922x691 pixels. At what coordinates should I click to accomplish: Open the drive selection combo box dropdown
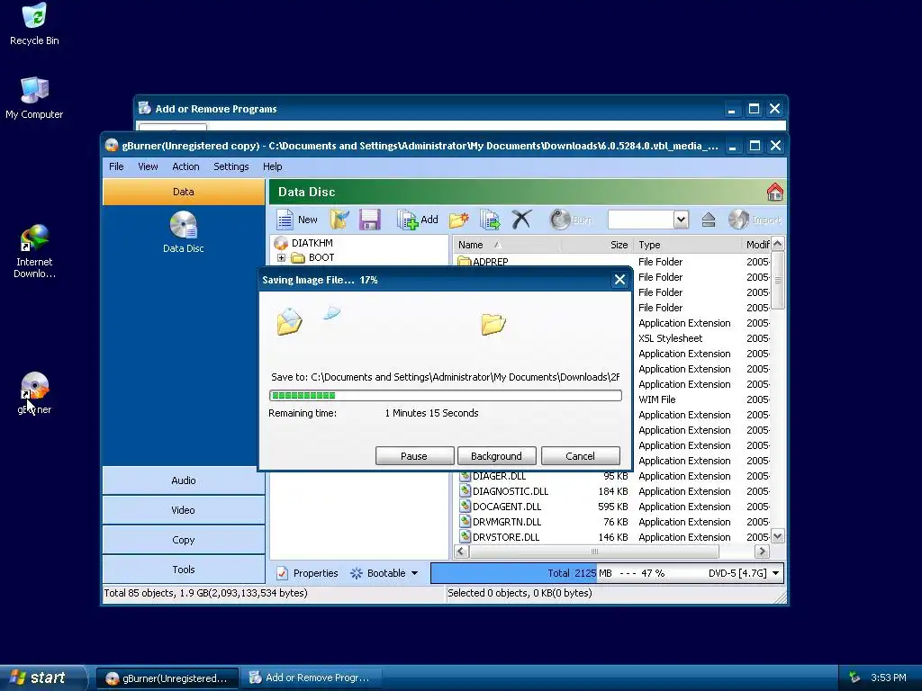coord(681,220)
